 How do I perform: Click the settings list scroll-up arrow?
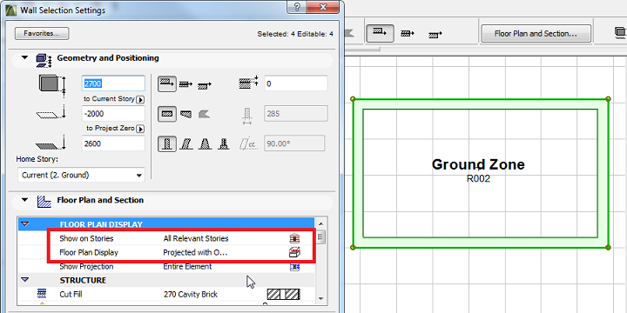pyautogui.click(x=320, y=224)
